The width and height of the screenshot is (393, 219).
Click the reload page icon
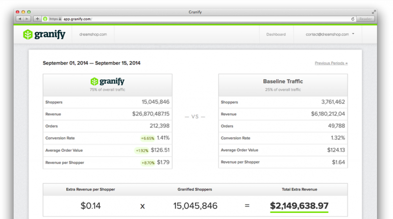click(353, 19)
